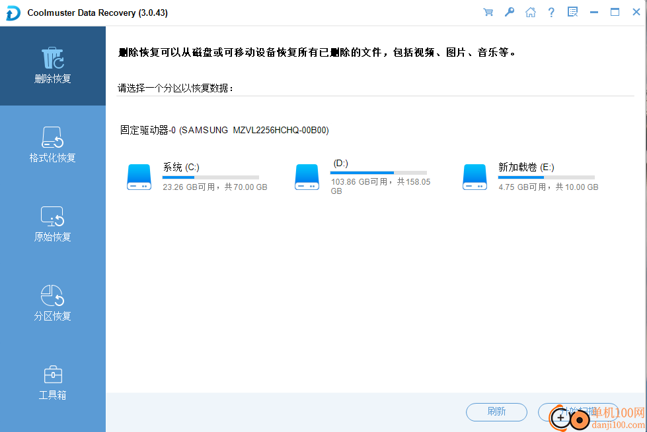Close the Coolmuster Data Recovery window
Screen dimensions: 647x432
tap(636, 12)
